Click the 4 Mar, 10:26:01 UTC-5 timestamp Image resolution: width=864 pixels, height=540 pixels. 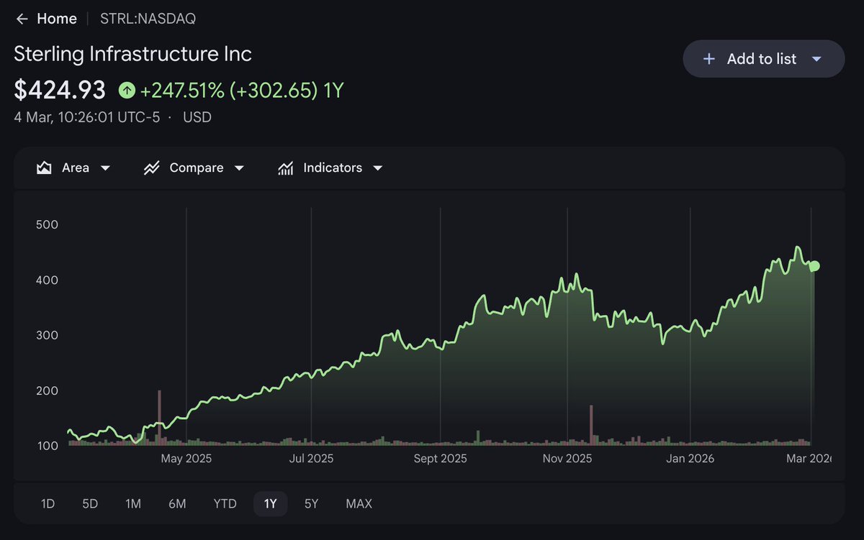click(87, 117)
